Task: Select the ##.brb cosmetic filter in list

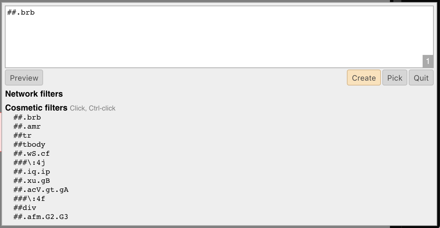Action: (27, 117)
